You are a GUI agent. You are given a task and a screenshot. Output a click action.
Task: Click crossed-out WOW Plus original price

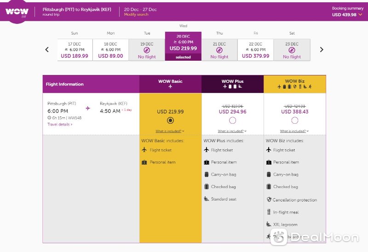(232, 106)
